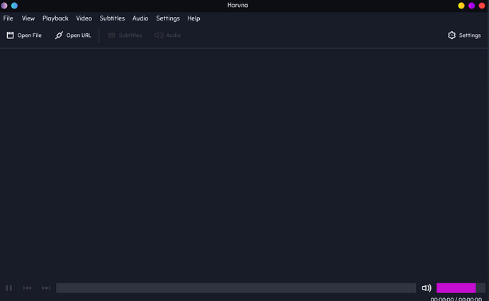
Task: Open the Subtitles toolbar dropdown
Action: point(125,35)
